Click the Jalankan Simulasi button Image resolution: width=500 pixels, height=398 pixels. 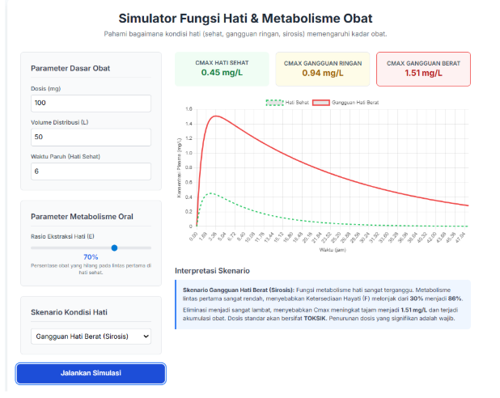pos(91,373)
